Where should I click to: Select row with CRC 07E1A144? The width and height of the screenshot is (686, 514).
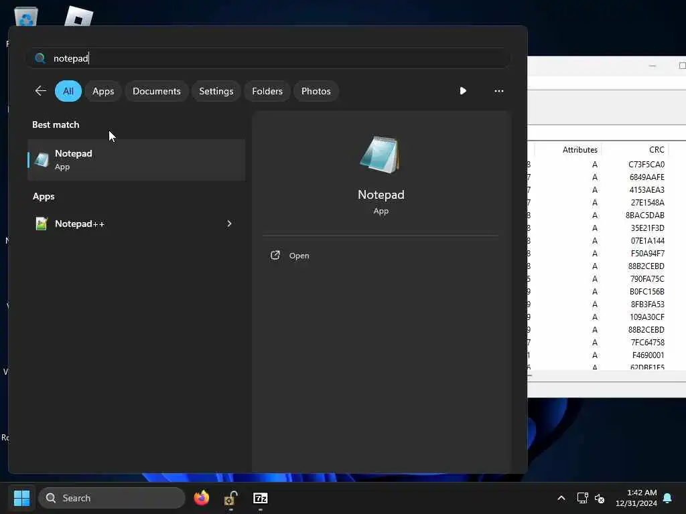coord(607,241)
